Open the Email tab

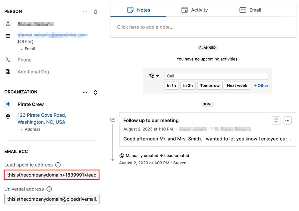[250, 10]
